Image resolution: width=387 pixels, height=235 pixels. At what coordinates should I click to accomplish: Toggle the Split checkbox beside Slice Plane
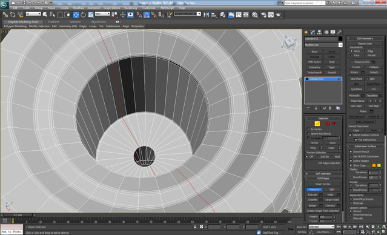click(x=367, y=79)
